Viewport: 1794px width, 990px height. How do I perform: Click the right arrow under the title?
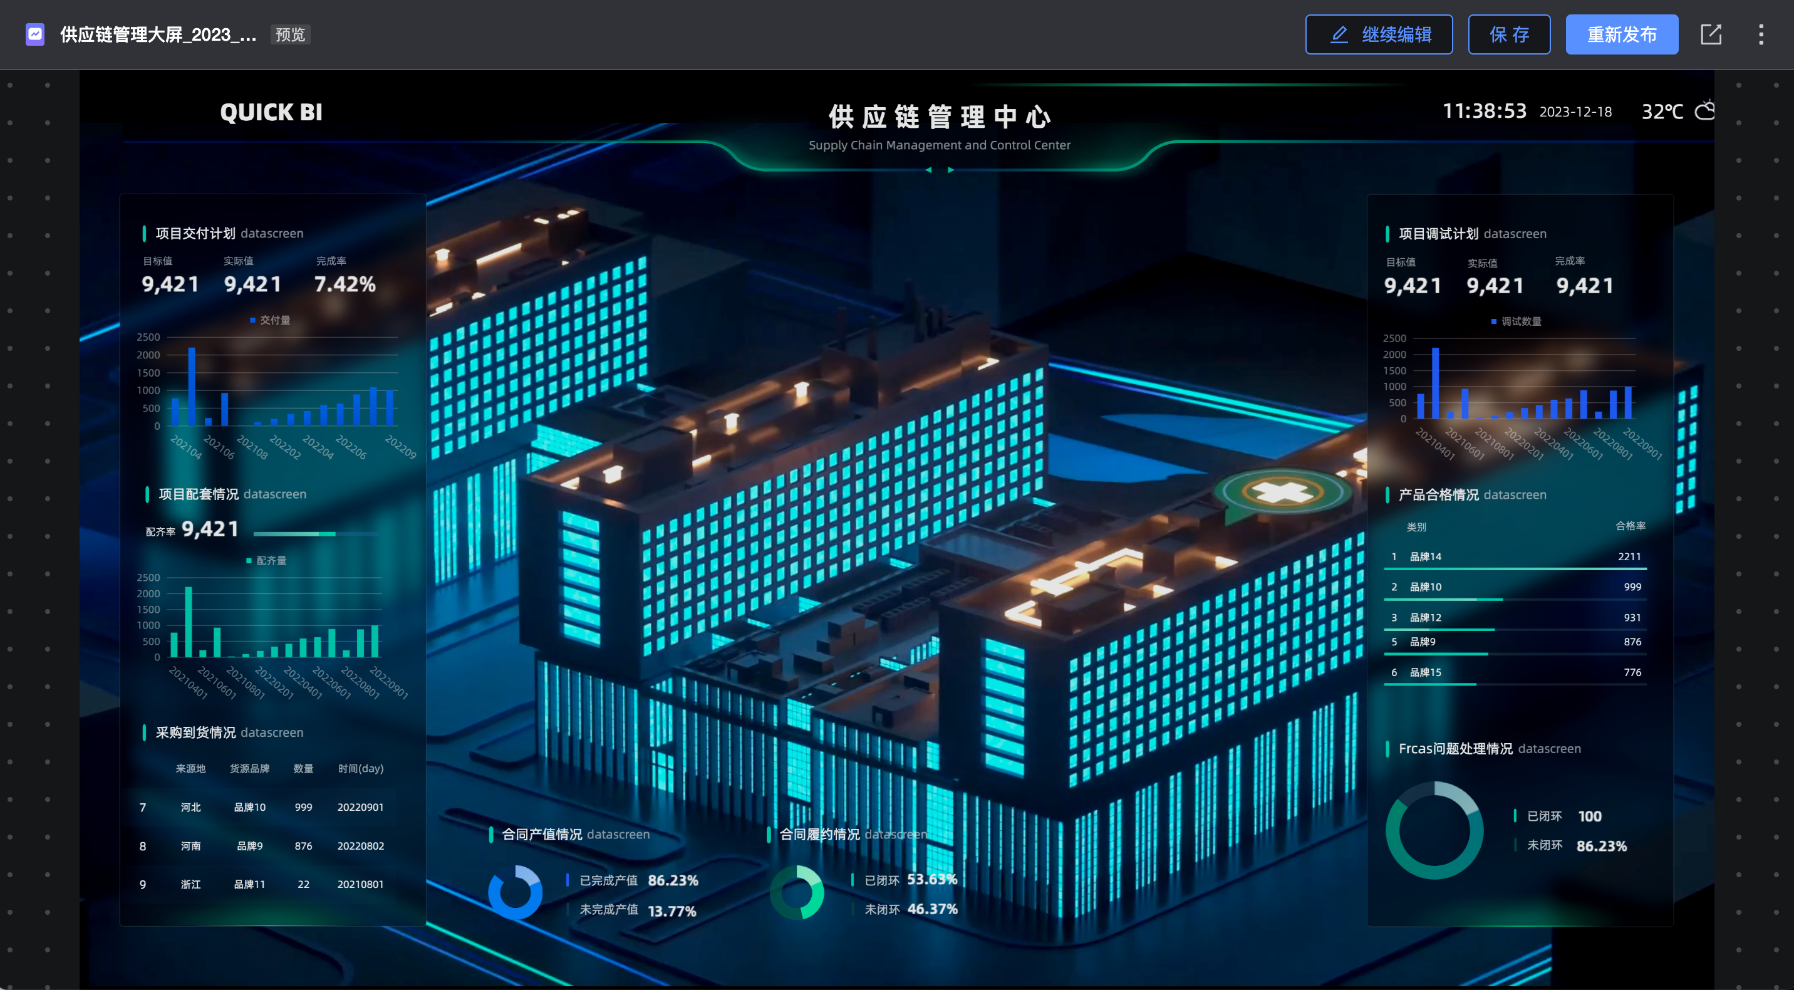[951, 170]
